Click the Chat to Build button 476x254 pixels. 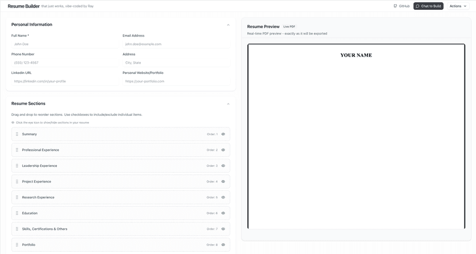click(x=428, y=6)
